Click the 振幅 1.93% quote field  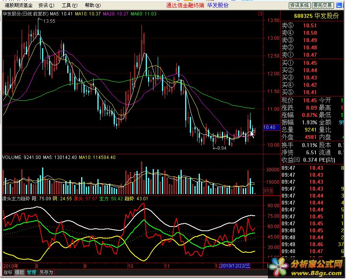click(299, 122)
